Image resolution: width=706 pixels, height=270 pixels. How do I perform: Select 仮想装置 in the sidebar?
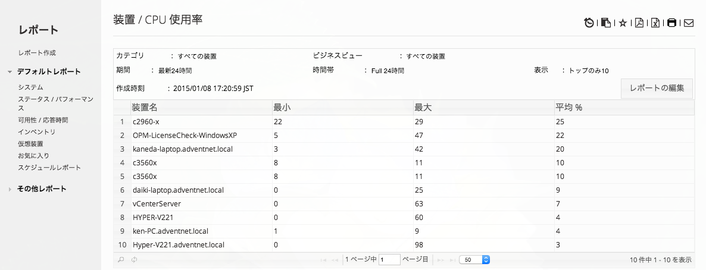coord(30,143)
